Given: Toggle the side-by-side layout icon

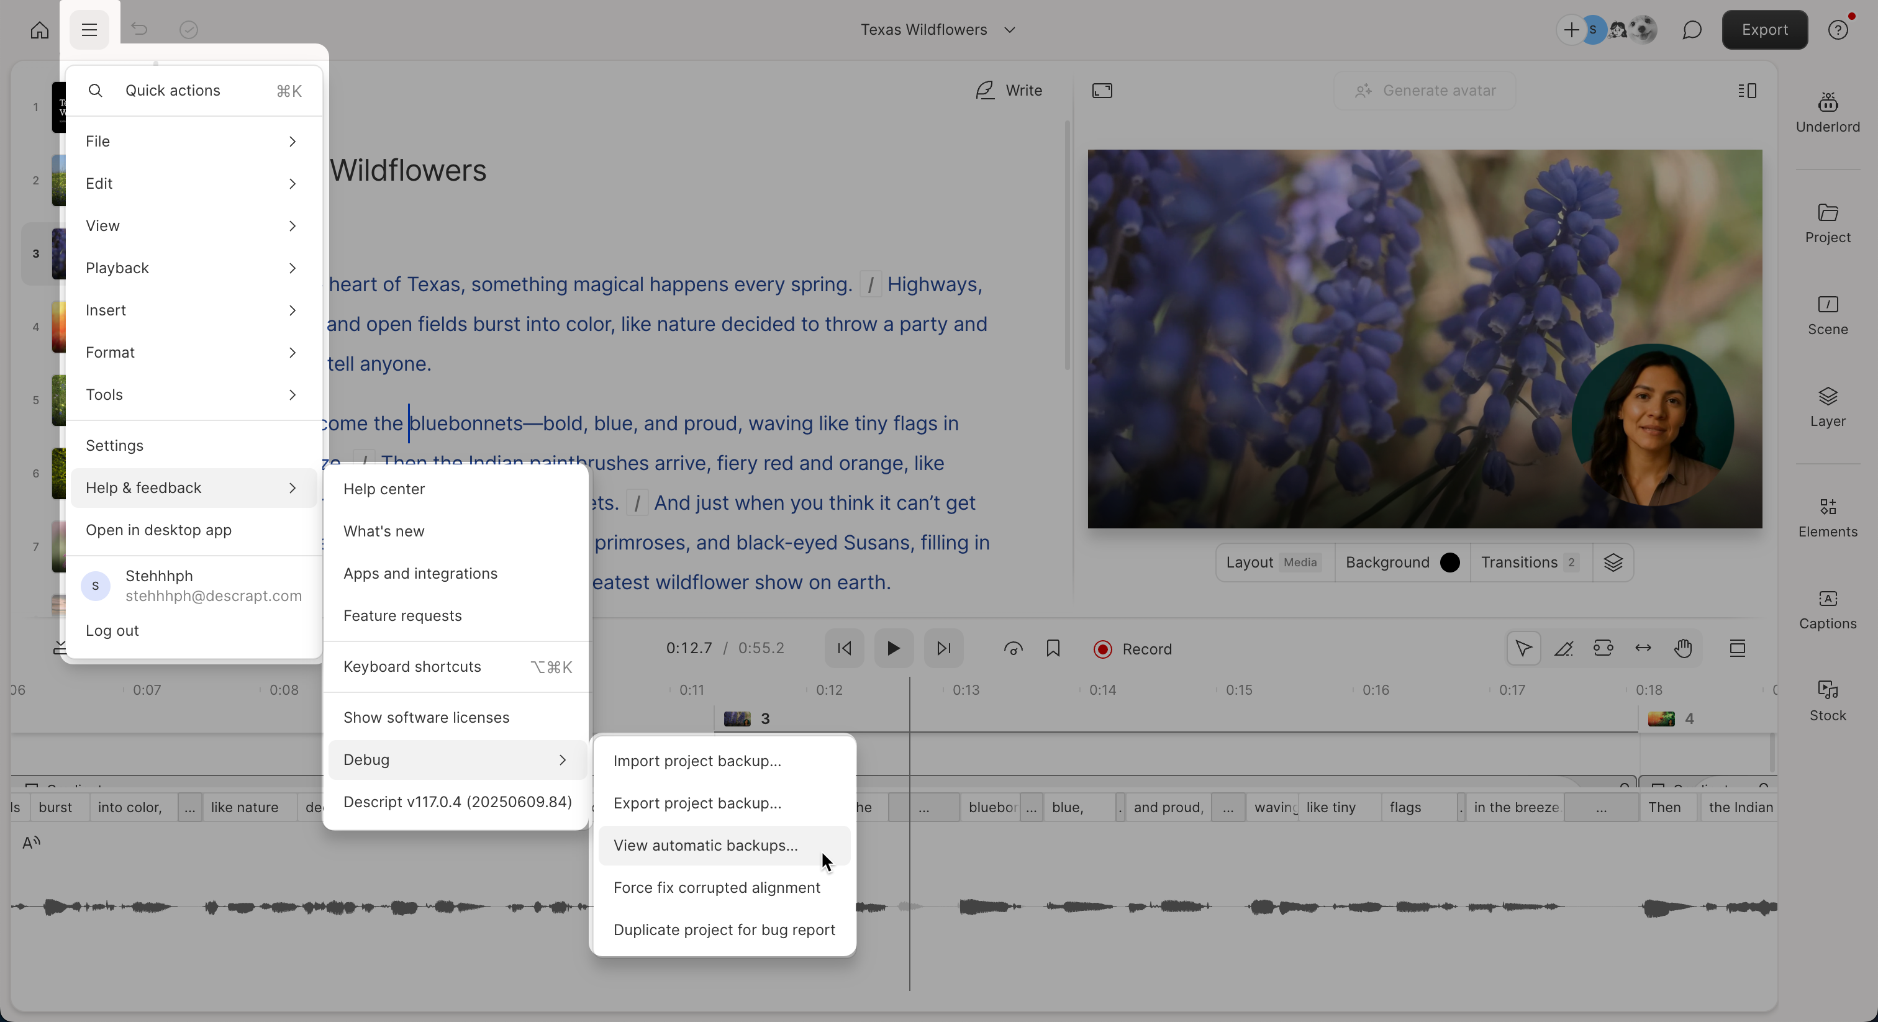Looking at the screenshot, I should point(1747,91).
